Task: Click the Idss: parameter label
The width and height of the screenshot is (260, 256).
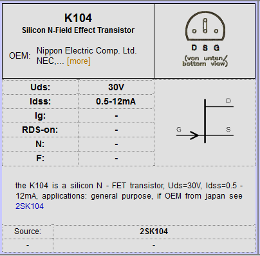Action: (40, 101)
